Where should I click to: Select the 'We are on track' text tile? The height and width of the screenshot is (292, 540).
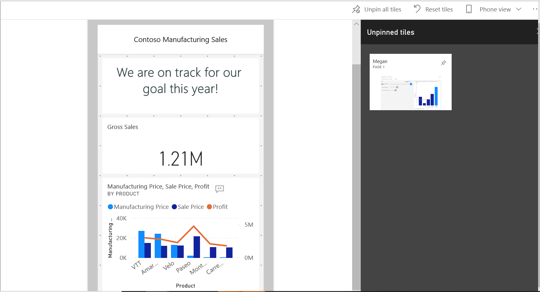pyautogui.click(x=181, y=86)
